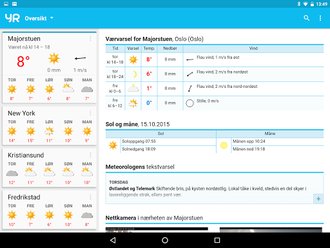Select New York Saturday forecast icon

click(x=49, y=131)
